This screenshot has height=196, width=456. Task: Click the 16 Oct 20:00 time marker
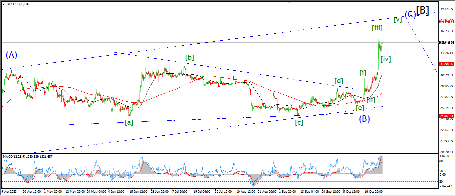coord(373,192)
